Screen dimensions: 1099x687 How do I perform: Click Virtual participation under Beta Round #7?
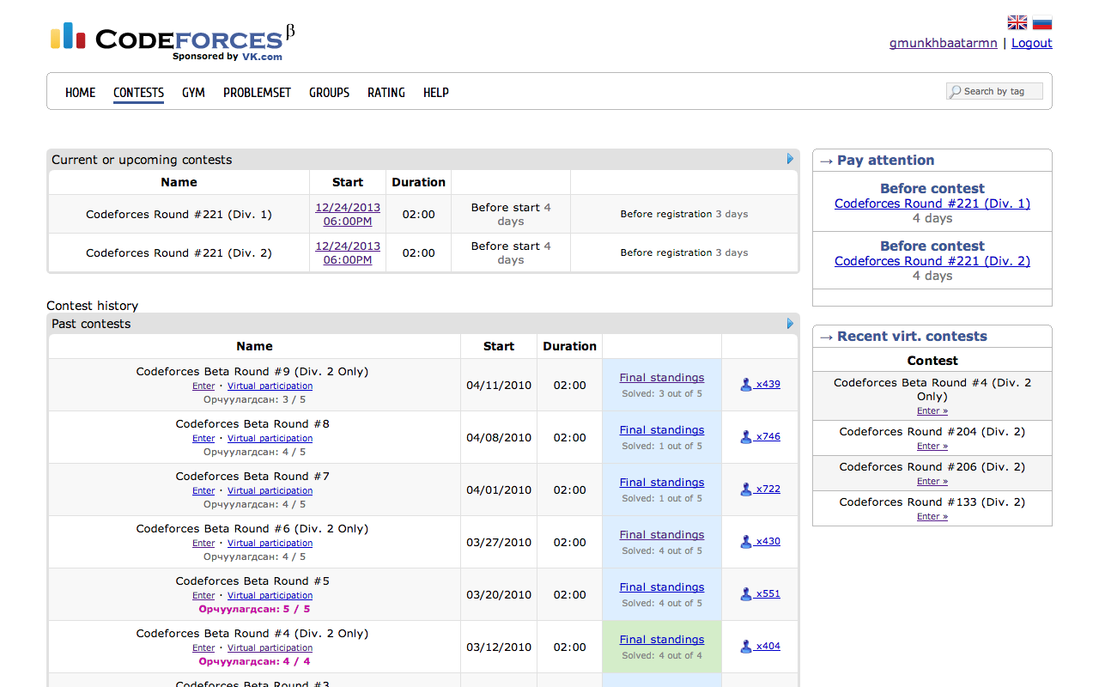point(270,491)
